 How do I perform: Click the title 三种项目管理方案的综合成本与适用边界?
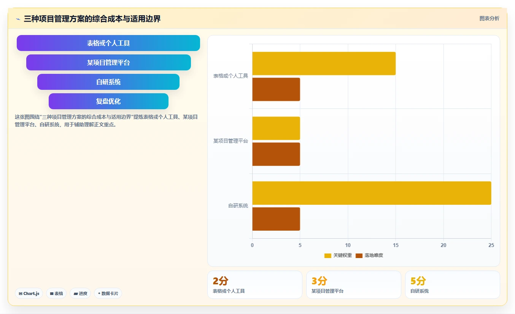tap(92, 19)
